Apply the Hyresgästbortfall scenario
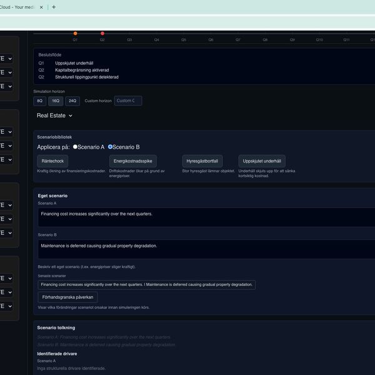This screenshot has width=375, height=375. coord(202,161)
